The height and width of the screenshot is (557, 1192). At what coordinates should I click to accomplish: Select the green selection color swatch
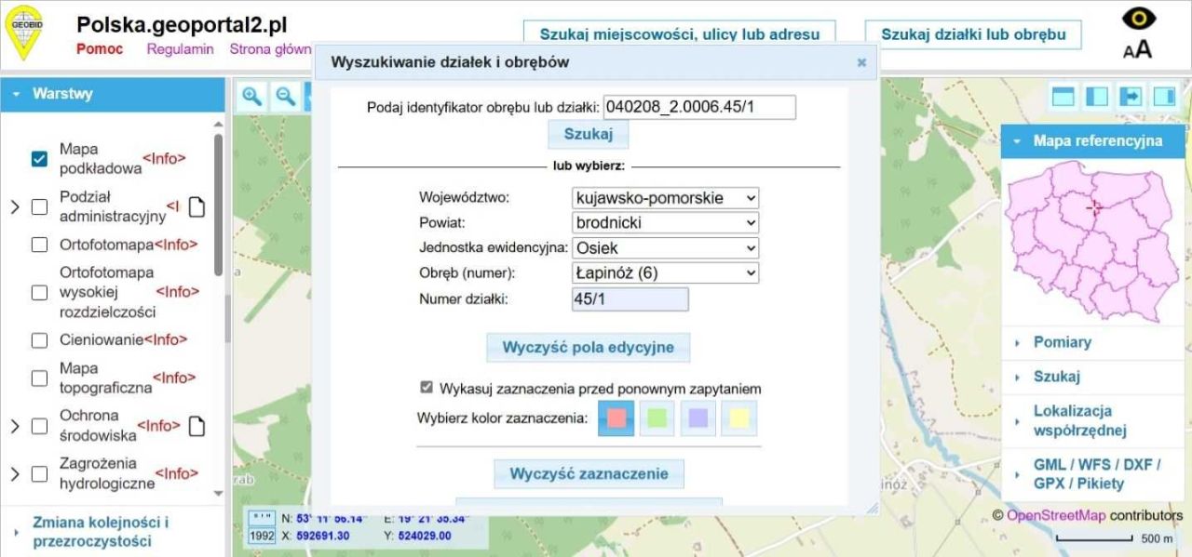656,418
